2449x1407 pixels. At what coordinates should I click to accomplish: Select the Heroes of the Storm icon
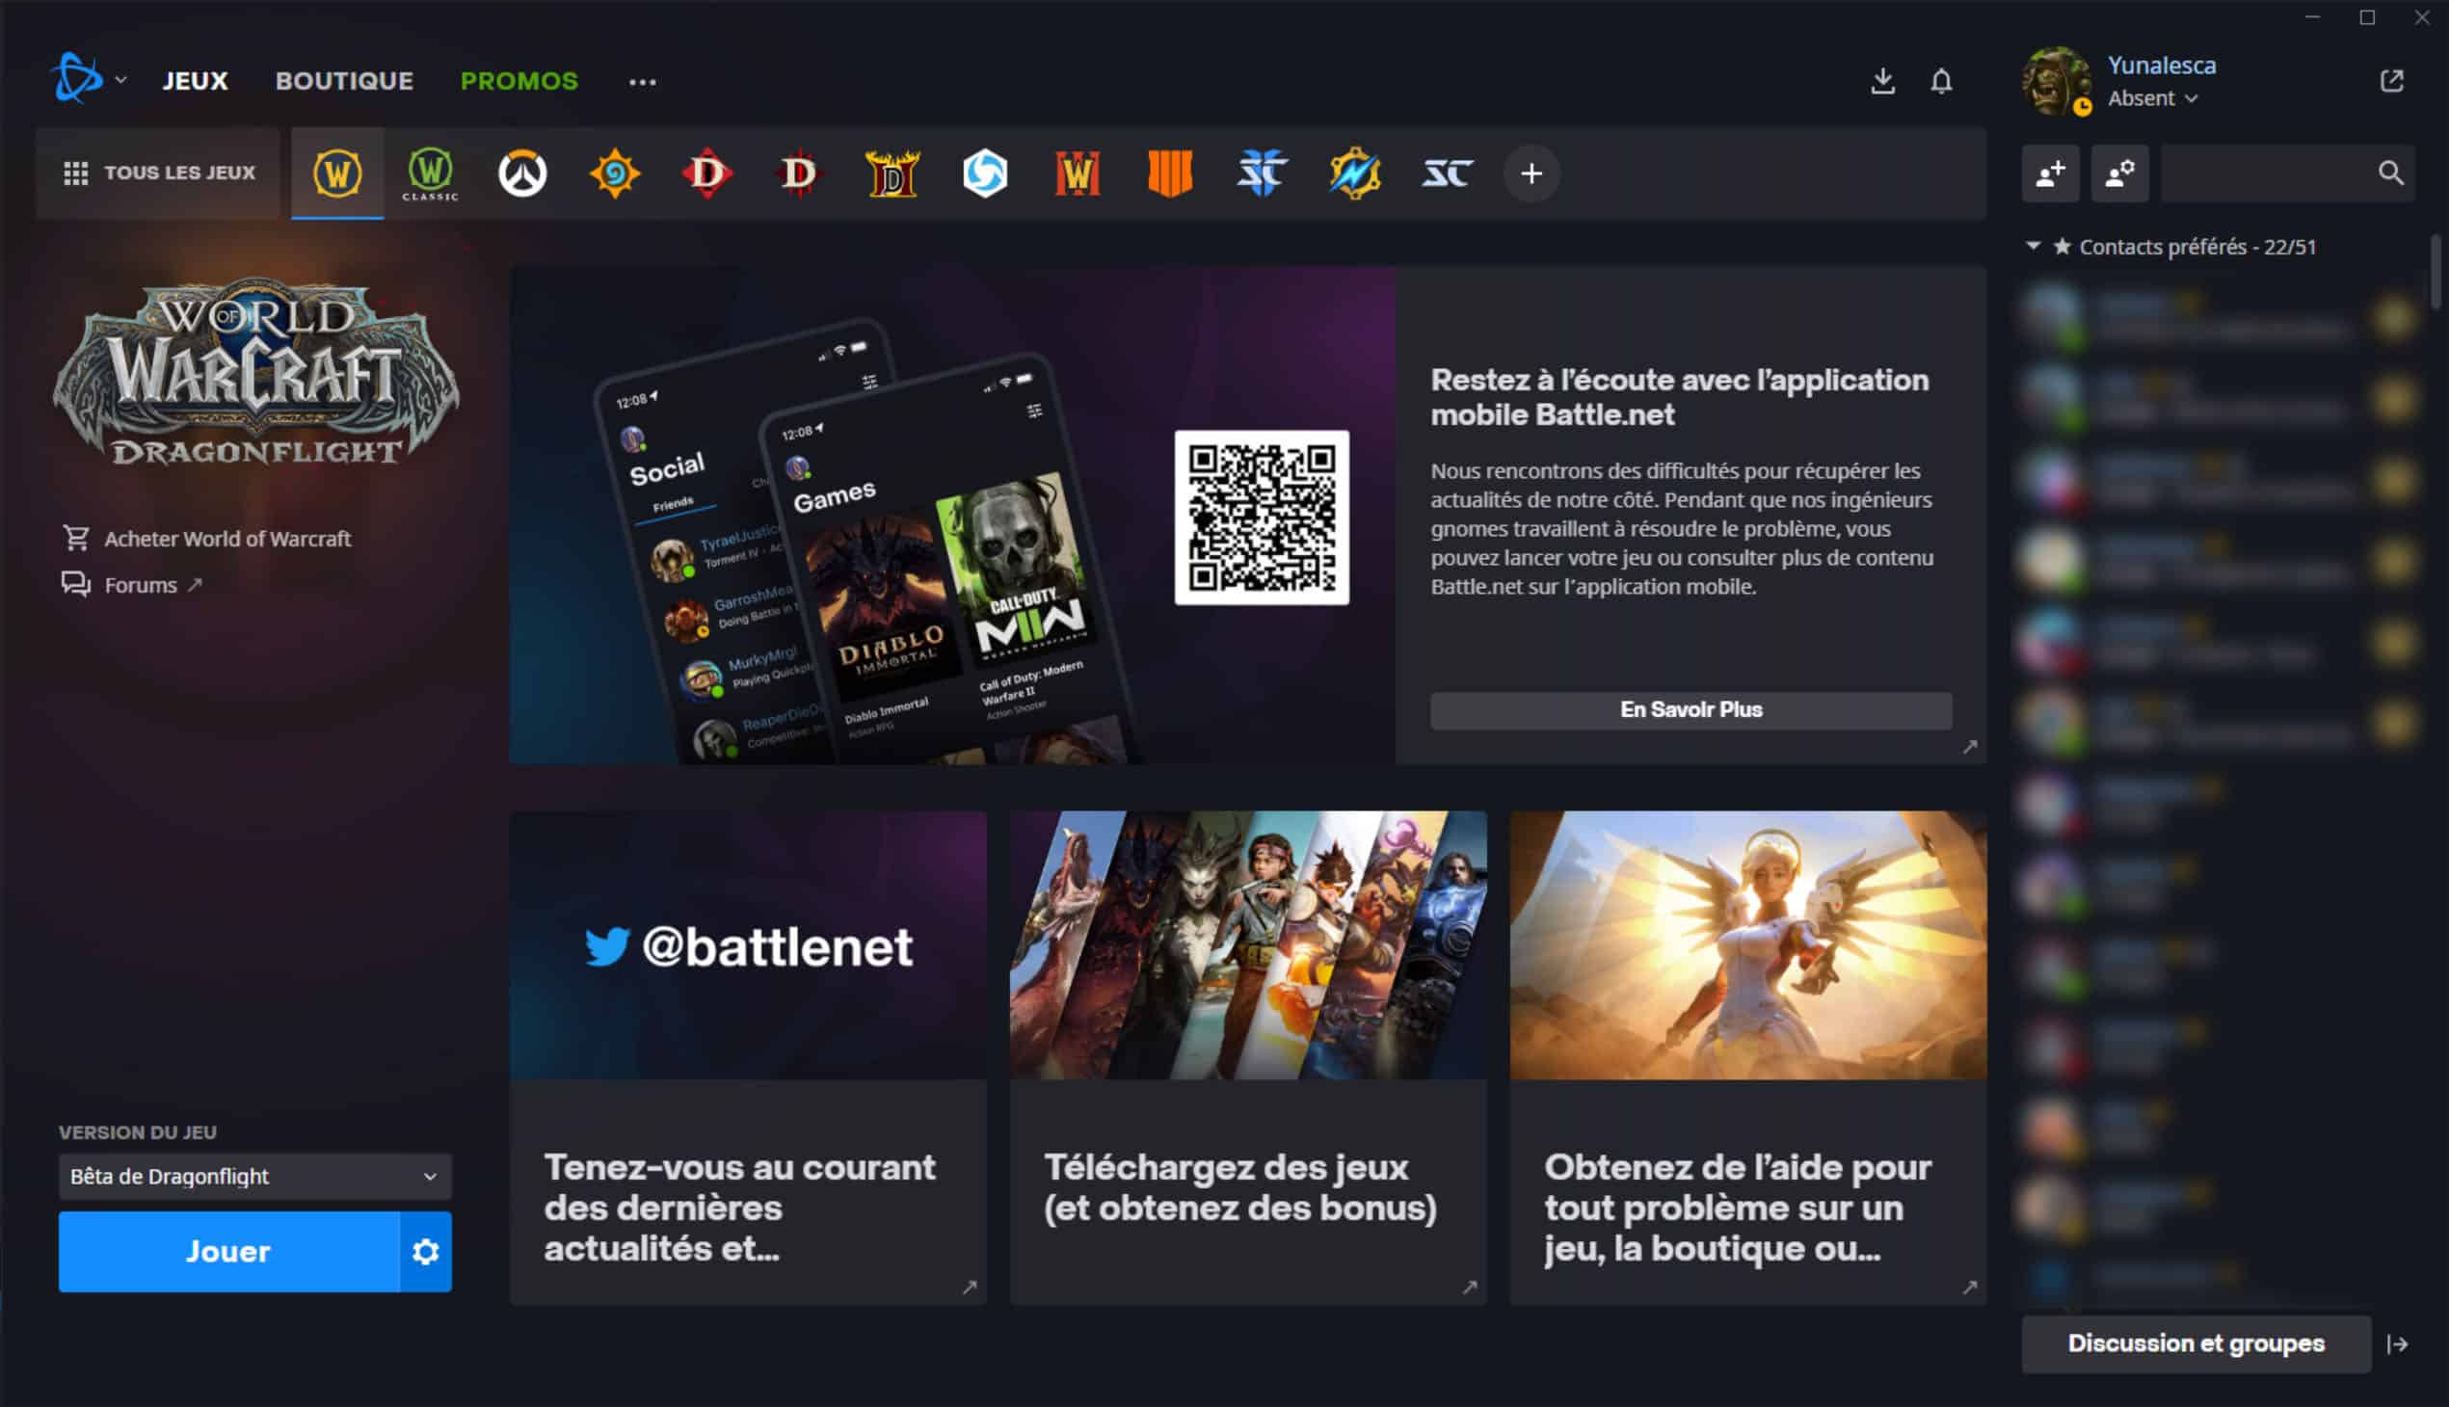click(x=985, y=173)
